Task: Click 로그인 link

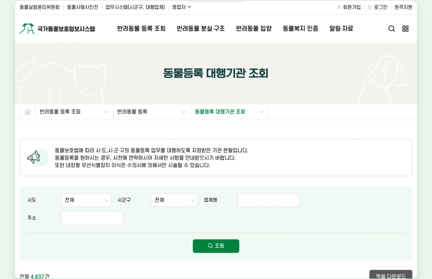Action: tap(378, 7)
